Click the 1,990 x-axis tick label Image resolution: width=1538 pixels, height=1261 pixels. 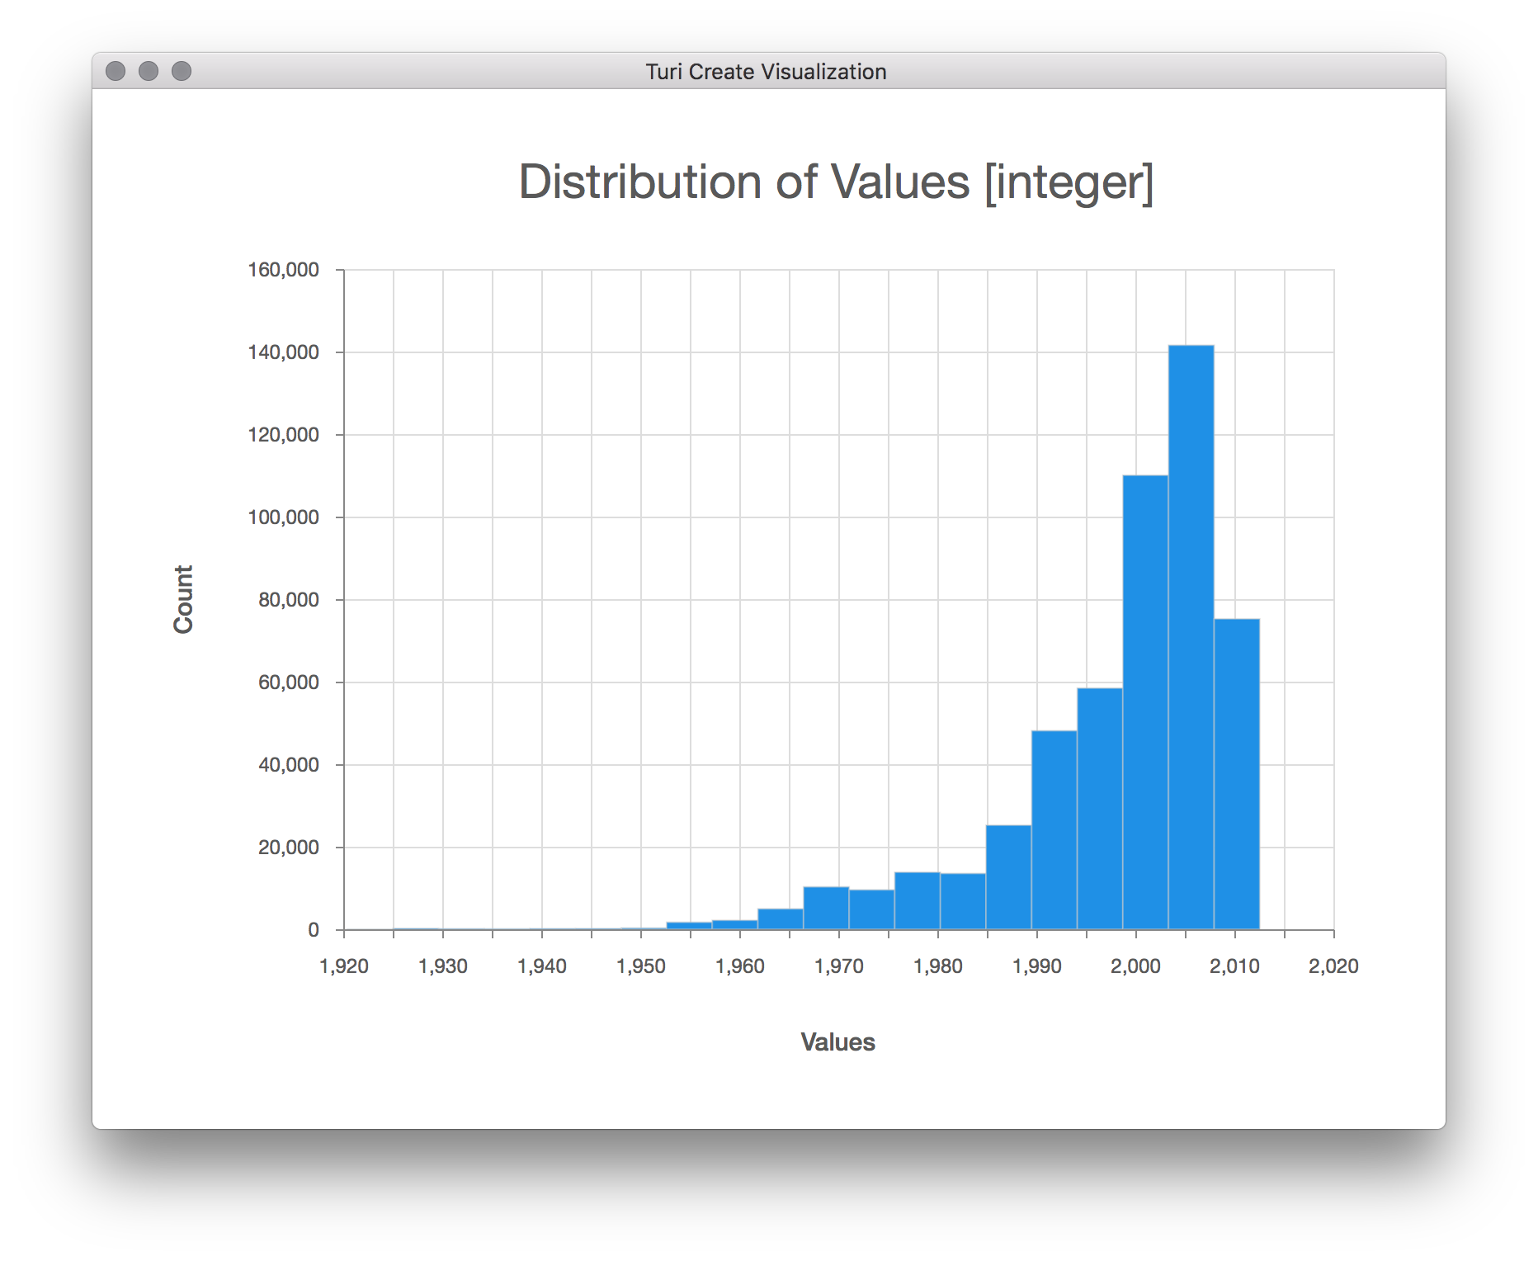tap(1037, 966)
